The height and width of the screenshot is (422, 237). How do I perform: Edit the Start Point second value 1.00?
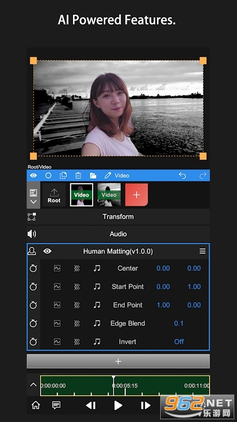(x=194, y=287)
